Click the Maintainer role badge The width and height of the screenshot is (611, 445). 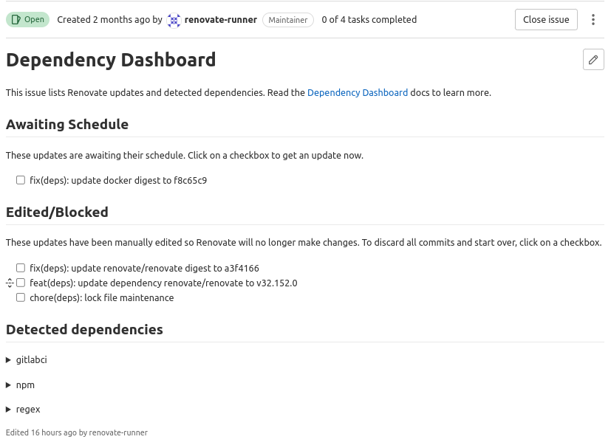coord(287,20)
